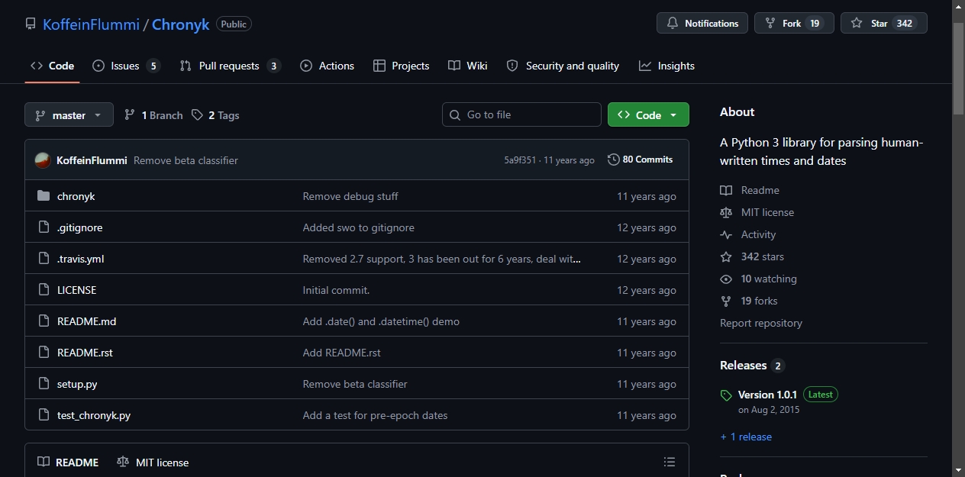The width and height of the screenshot is (965, 477).
Task: Click the README outline list icon
Action: 670,462
